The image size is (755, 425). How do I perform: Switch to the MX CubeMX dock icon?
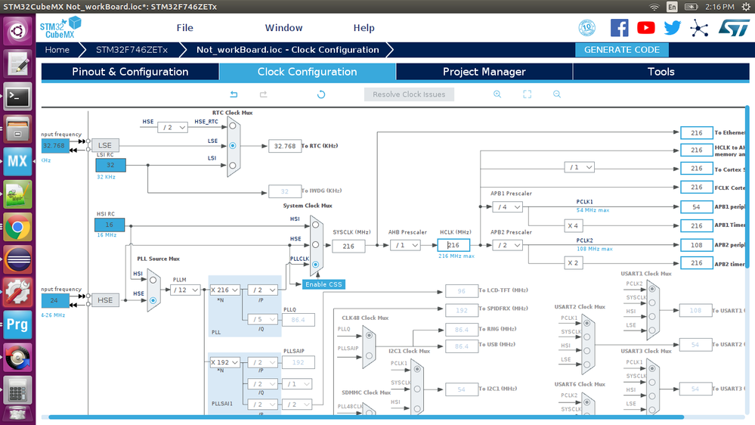tap(18, 161)
